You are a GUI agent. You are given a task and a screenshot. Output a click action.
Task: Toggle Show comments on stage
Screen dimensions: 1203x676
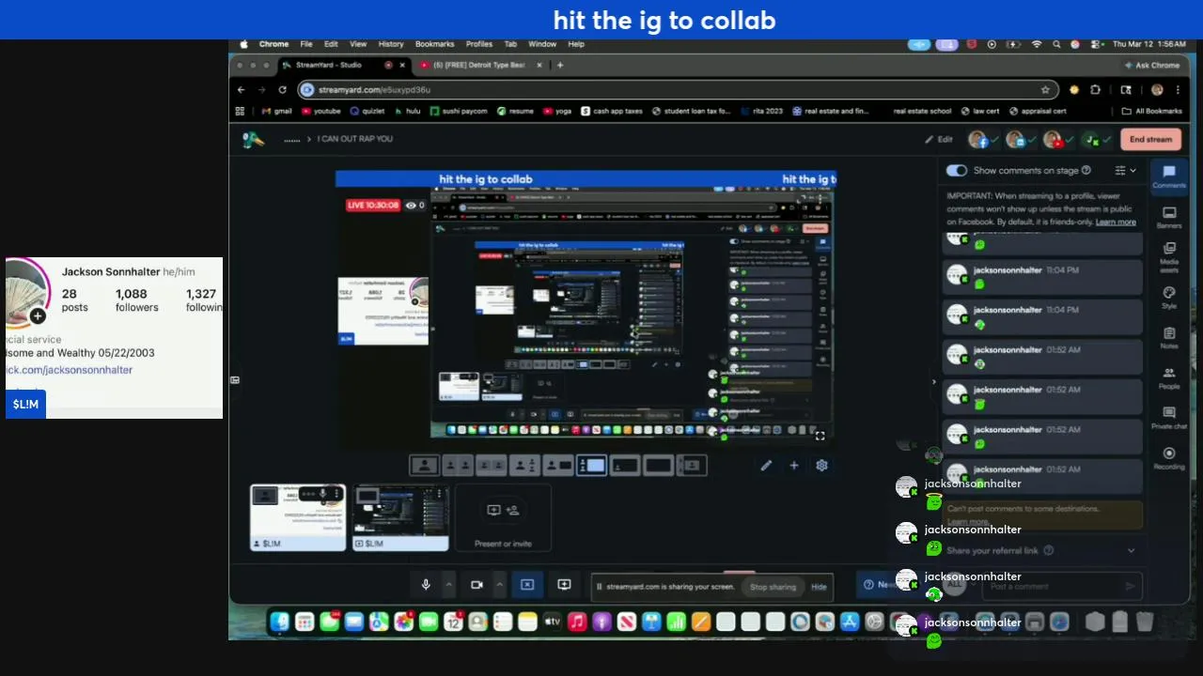[957, 171]
